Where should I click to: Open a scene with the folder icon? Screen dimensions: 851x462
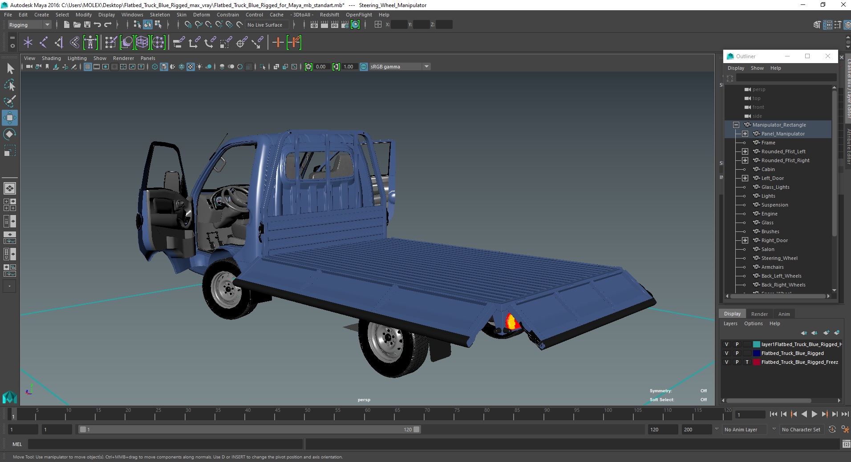77,24
